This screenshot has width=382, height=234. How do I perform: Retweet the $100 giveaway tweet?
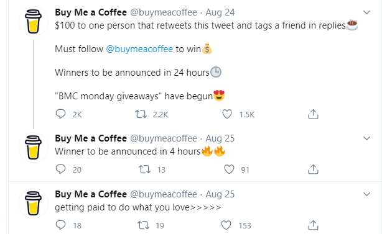[x=141, y=114]
